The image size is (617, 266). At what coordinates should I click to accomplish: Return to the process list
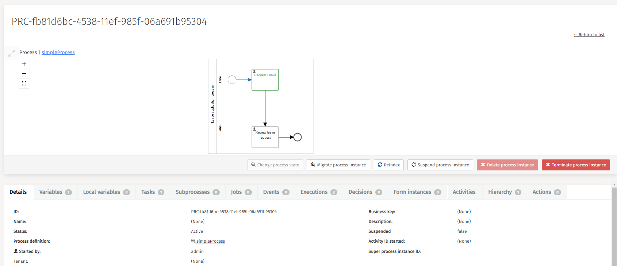point(589,35)
